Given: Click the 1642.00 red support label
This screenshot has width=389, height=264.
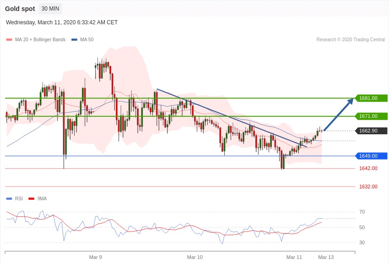Looking at the screenshot, I should 368,168.
